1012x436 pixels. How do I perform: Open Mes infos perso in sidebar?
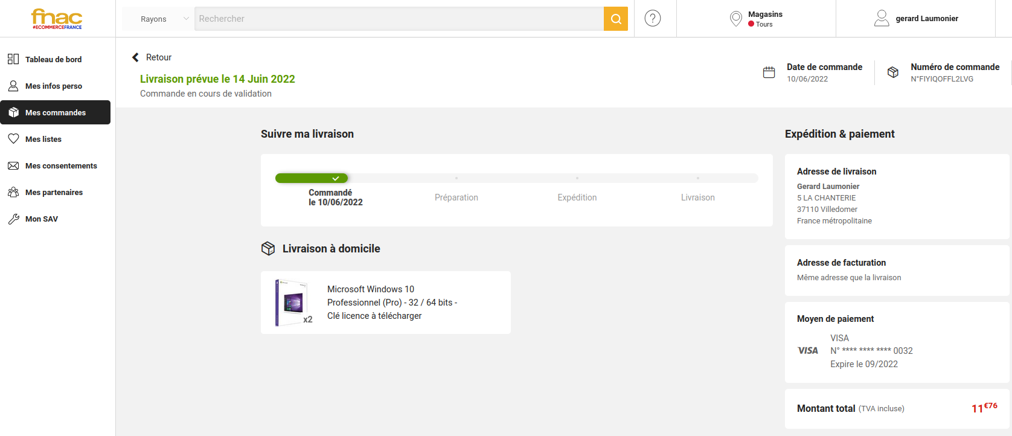[53, 86]
